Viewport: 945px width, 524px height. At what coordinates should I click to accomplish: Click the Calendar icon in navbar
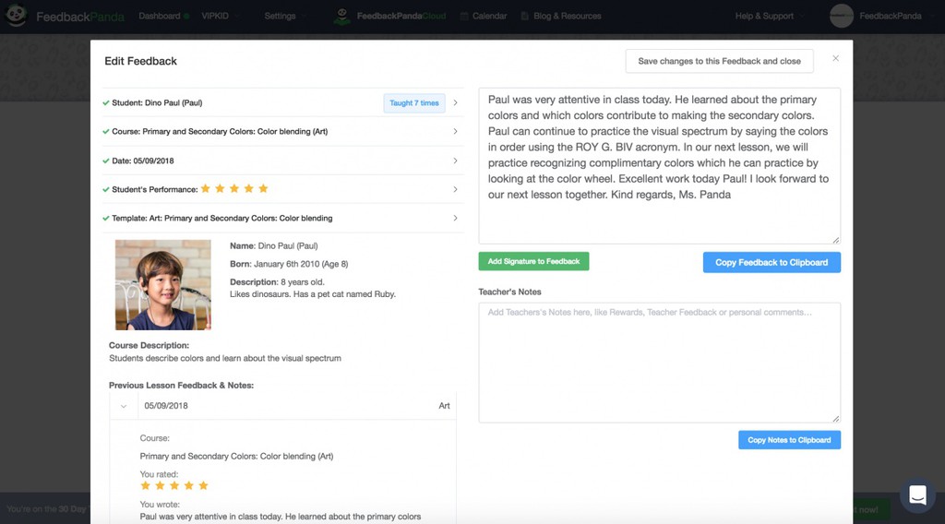pos(464,17)
